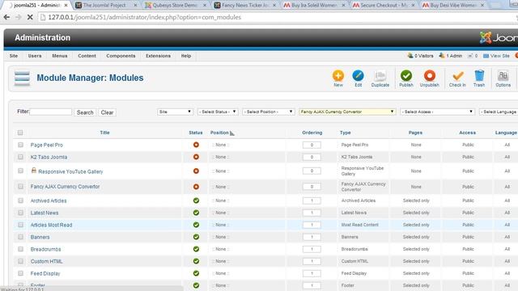
Task: Click the browser stop loading icon
Action: pos(30,17)
